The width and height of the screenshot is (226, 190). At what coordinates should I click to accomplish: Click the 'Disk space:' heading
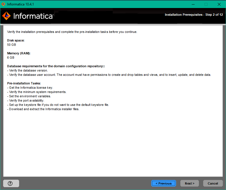(x=16, y=40)
